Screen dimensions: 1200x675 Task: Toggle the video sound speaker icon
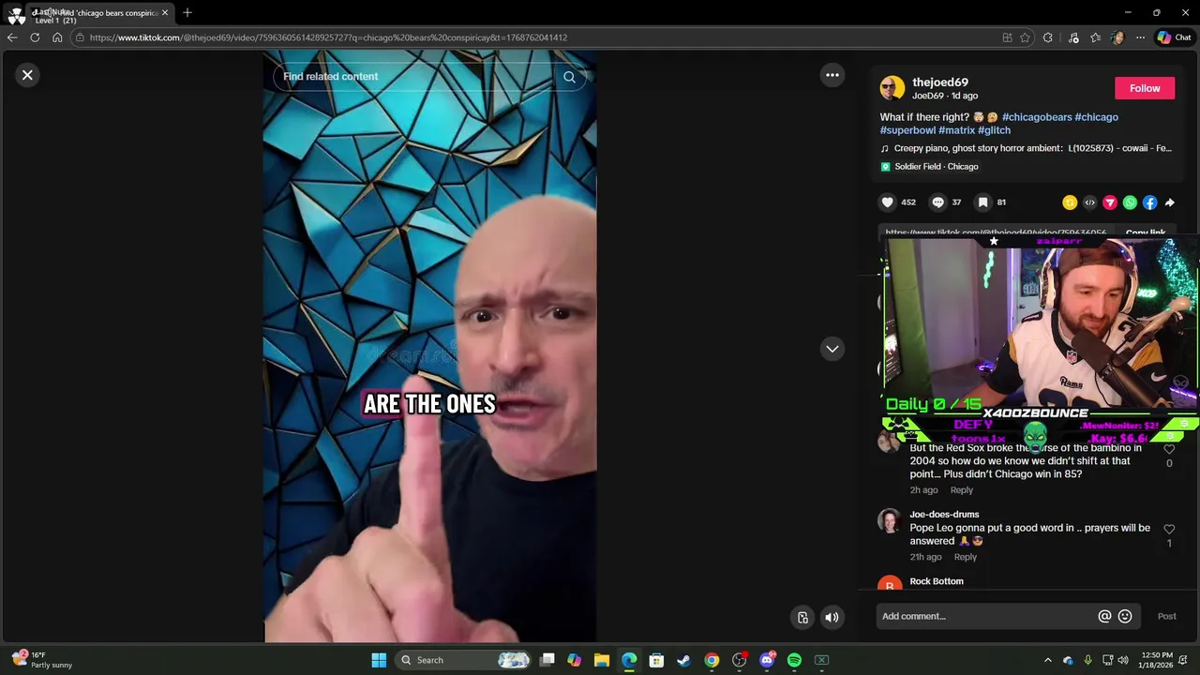832,617
